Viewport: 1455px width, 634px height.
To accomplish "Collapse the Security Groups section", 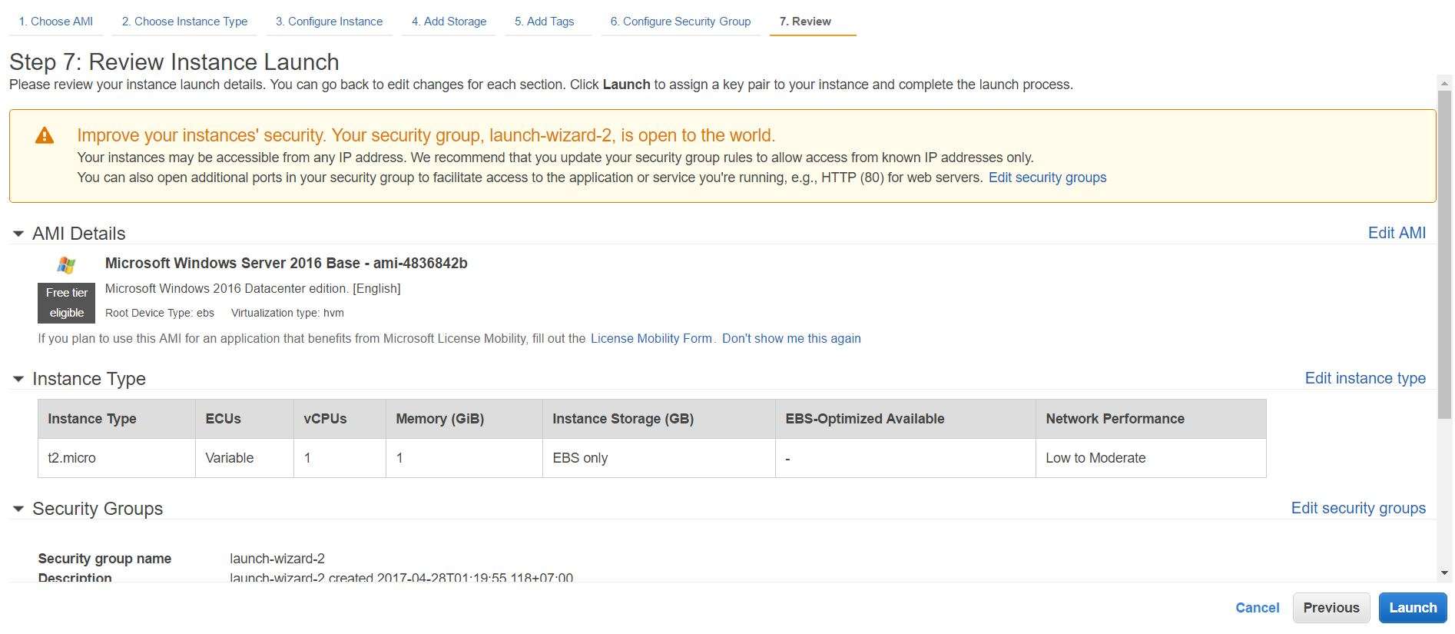I will 18,509.
